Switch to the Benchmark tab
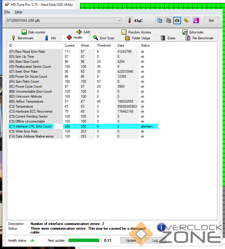This screenshot has width=225, height=249. click(23, 38)
